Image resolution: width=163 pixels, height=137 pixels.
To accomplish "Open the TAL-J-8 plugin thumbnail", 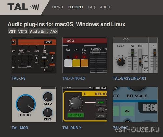I will [x=34, y=55].
